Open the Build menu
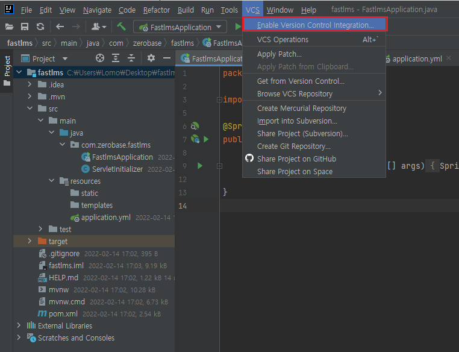The image size is (459, 352). [x=186, y=10]
